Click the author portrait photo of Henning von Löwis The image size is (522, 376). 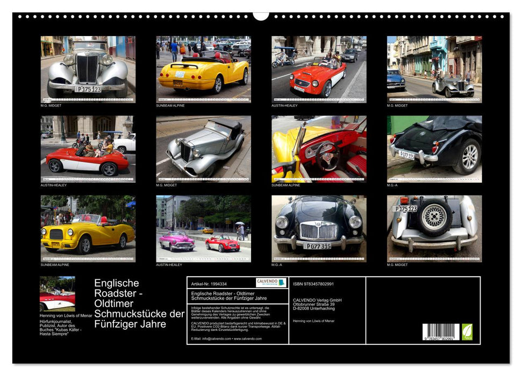tap(56, 293)
